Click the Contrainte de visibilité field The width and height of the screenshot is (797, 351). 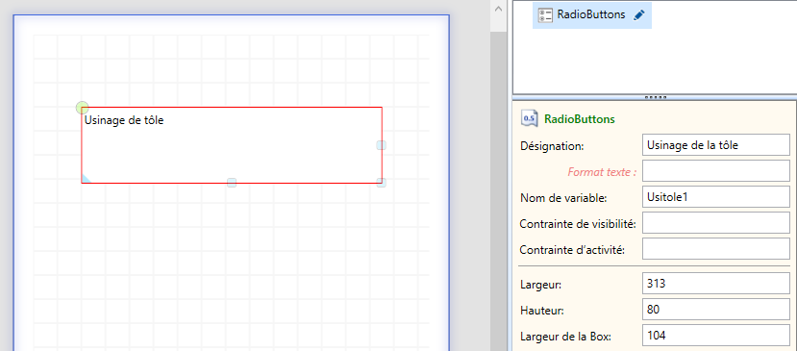point(715,223)
